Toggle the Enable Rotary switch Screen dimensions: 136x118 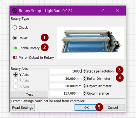coord(15,48)
